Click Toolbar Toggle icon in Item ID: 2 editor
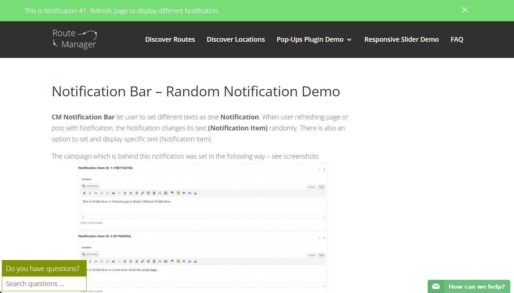The image size is (514, 293). (x=166, y=261)
